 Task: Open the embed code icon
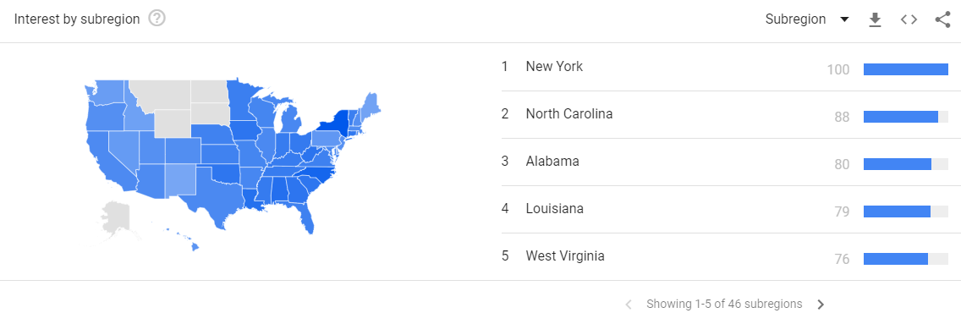tap(909, 19)
